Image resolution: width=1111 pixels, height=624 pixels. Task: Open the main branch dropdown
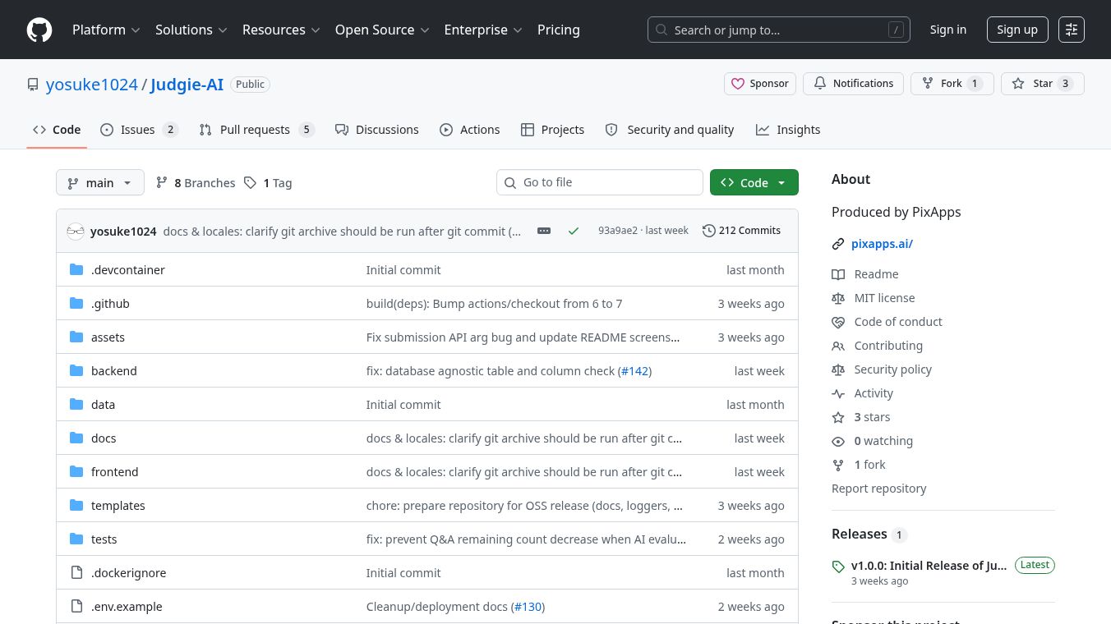tap(100, 182)
